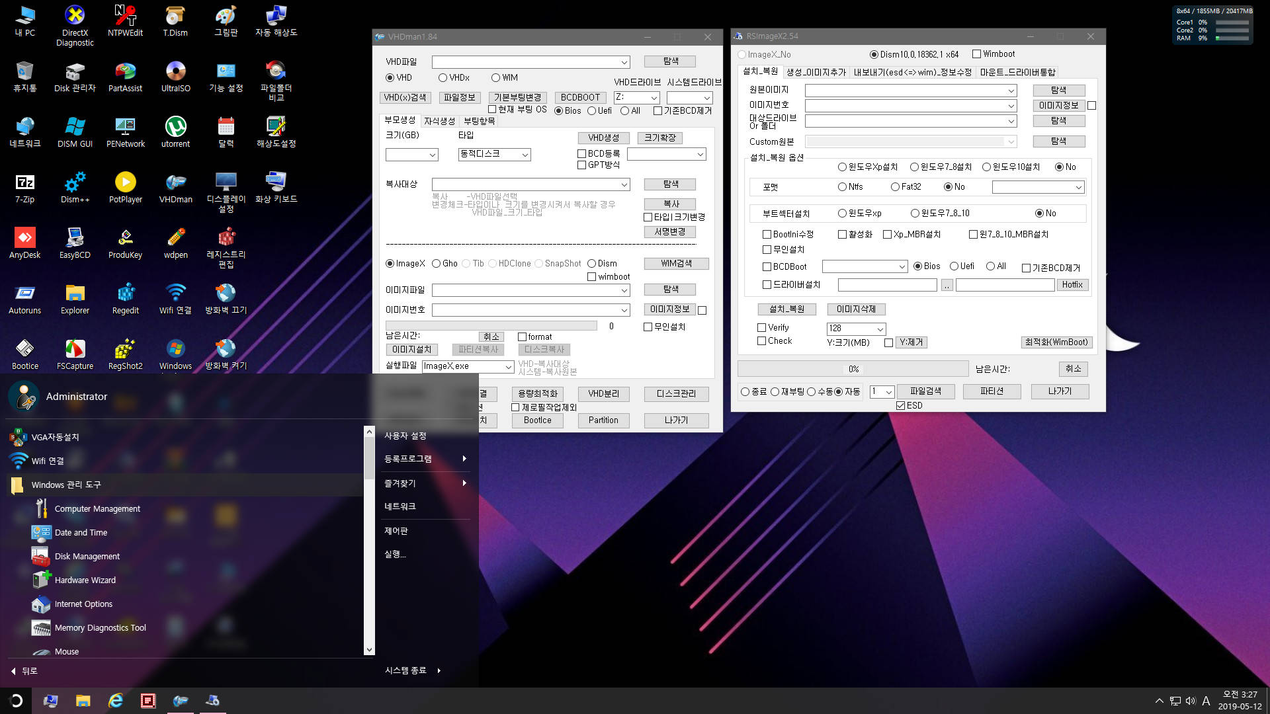This screenshot has height=714, width=1270.
Task: Click the RSImageX 0% progress bar
Action: tap(853, 369)
